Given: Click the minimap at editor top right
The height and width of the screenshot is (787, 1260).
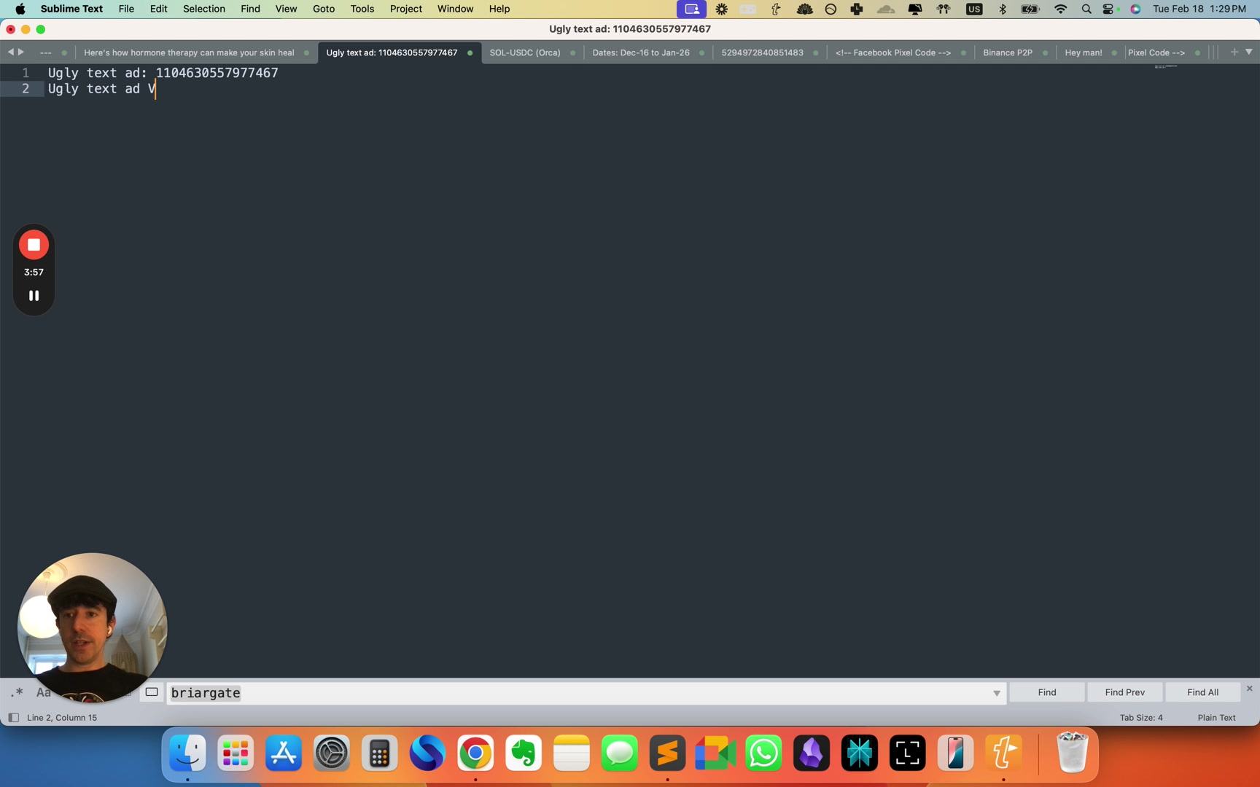Looking at the screenshot, I should click(1166, 67).
